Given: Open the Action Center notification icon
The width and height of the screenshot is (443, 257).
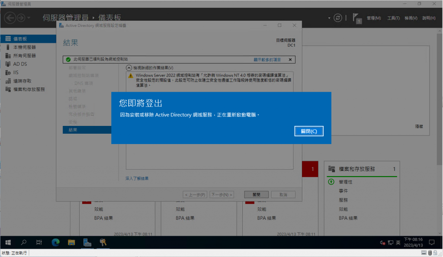Looking at the screenshot, I should point(432,242).
